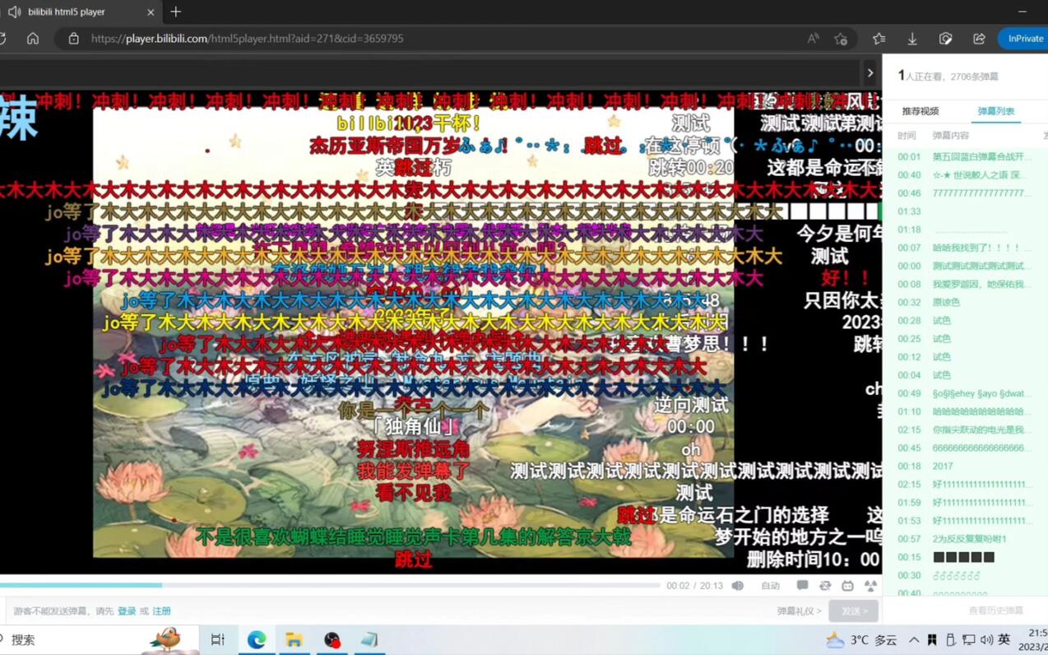
Task: Toggle the player volume speaker icon
Action: (x=738, y=586)
